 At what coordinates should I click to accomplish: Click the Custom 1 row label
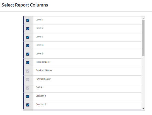point(41,96)
